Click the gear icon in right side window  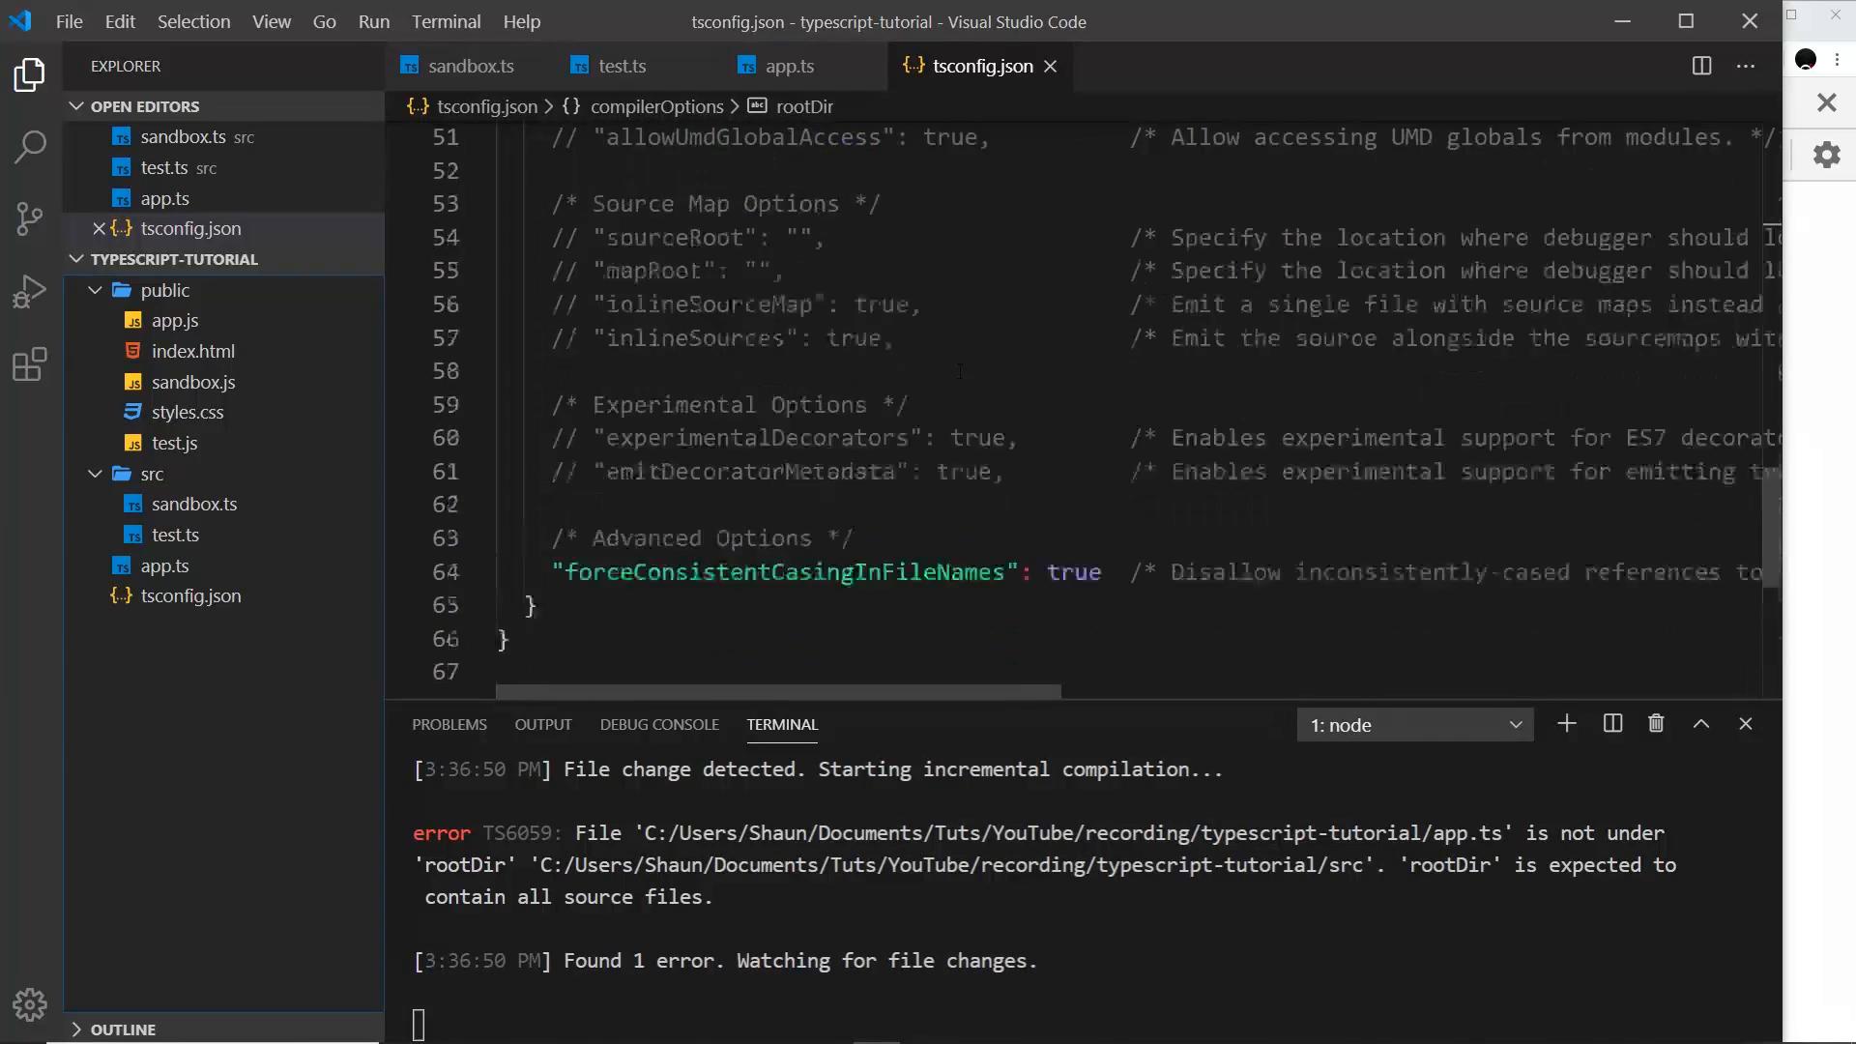pyautogui.click(x=1826, y=155)
